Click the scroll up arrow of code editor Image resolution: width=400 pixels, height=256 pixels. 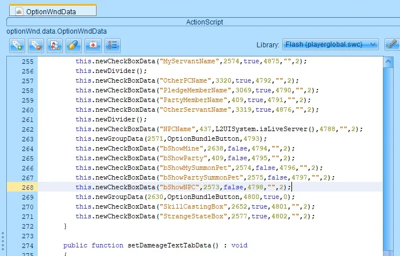tap(388, 62)
